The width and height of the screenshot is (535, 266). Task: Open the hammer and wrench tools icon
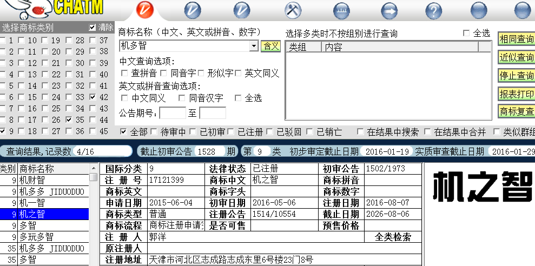[x=293, y=10]
